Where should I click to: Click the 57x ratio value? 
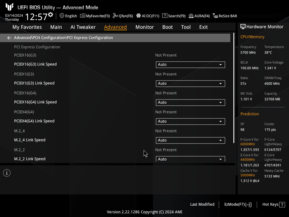[x=243, y=84]
